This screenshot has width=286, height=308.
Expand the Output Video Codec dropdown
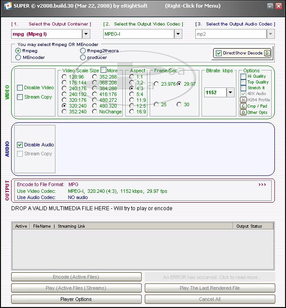coord(178,34)
